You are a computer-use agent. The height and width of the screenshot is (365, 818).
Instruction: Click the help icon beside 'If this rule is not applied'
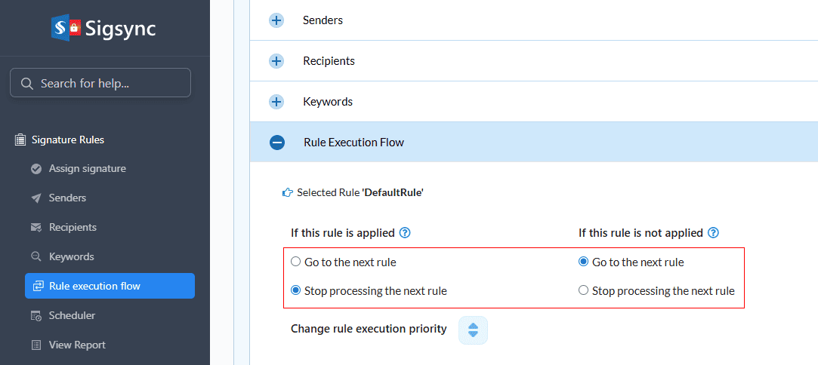click(713, 233)
